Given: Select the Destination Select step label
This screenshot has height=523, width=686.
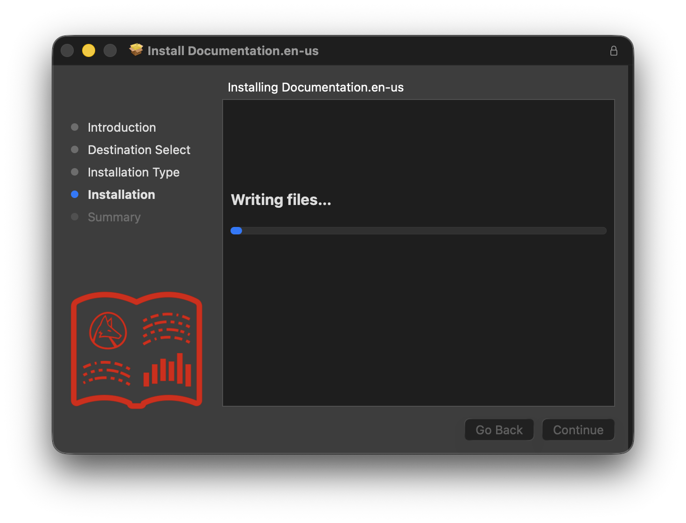Looking at the screenshot, I should point(139,150).
